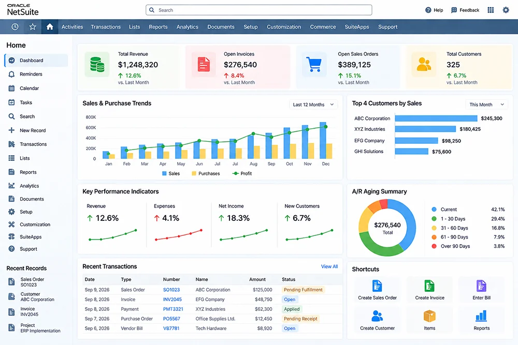Click the A/R Aging donut chart
The height and width of the screenshot is (345, 518).
coord(387,228)
